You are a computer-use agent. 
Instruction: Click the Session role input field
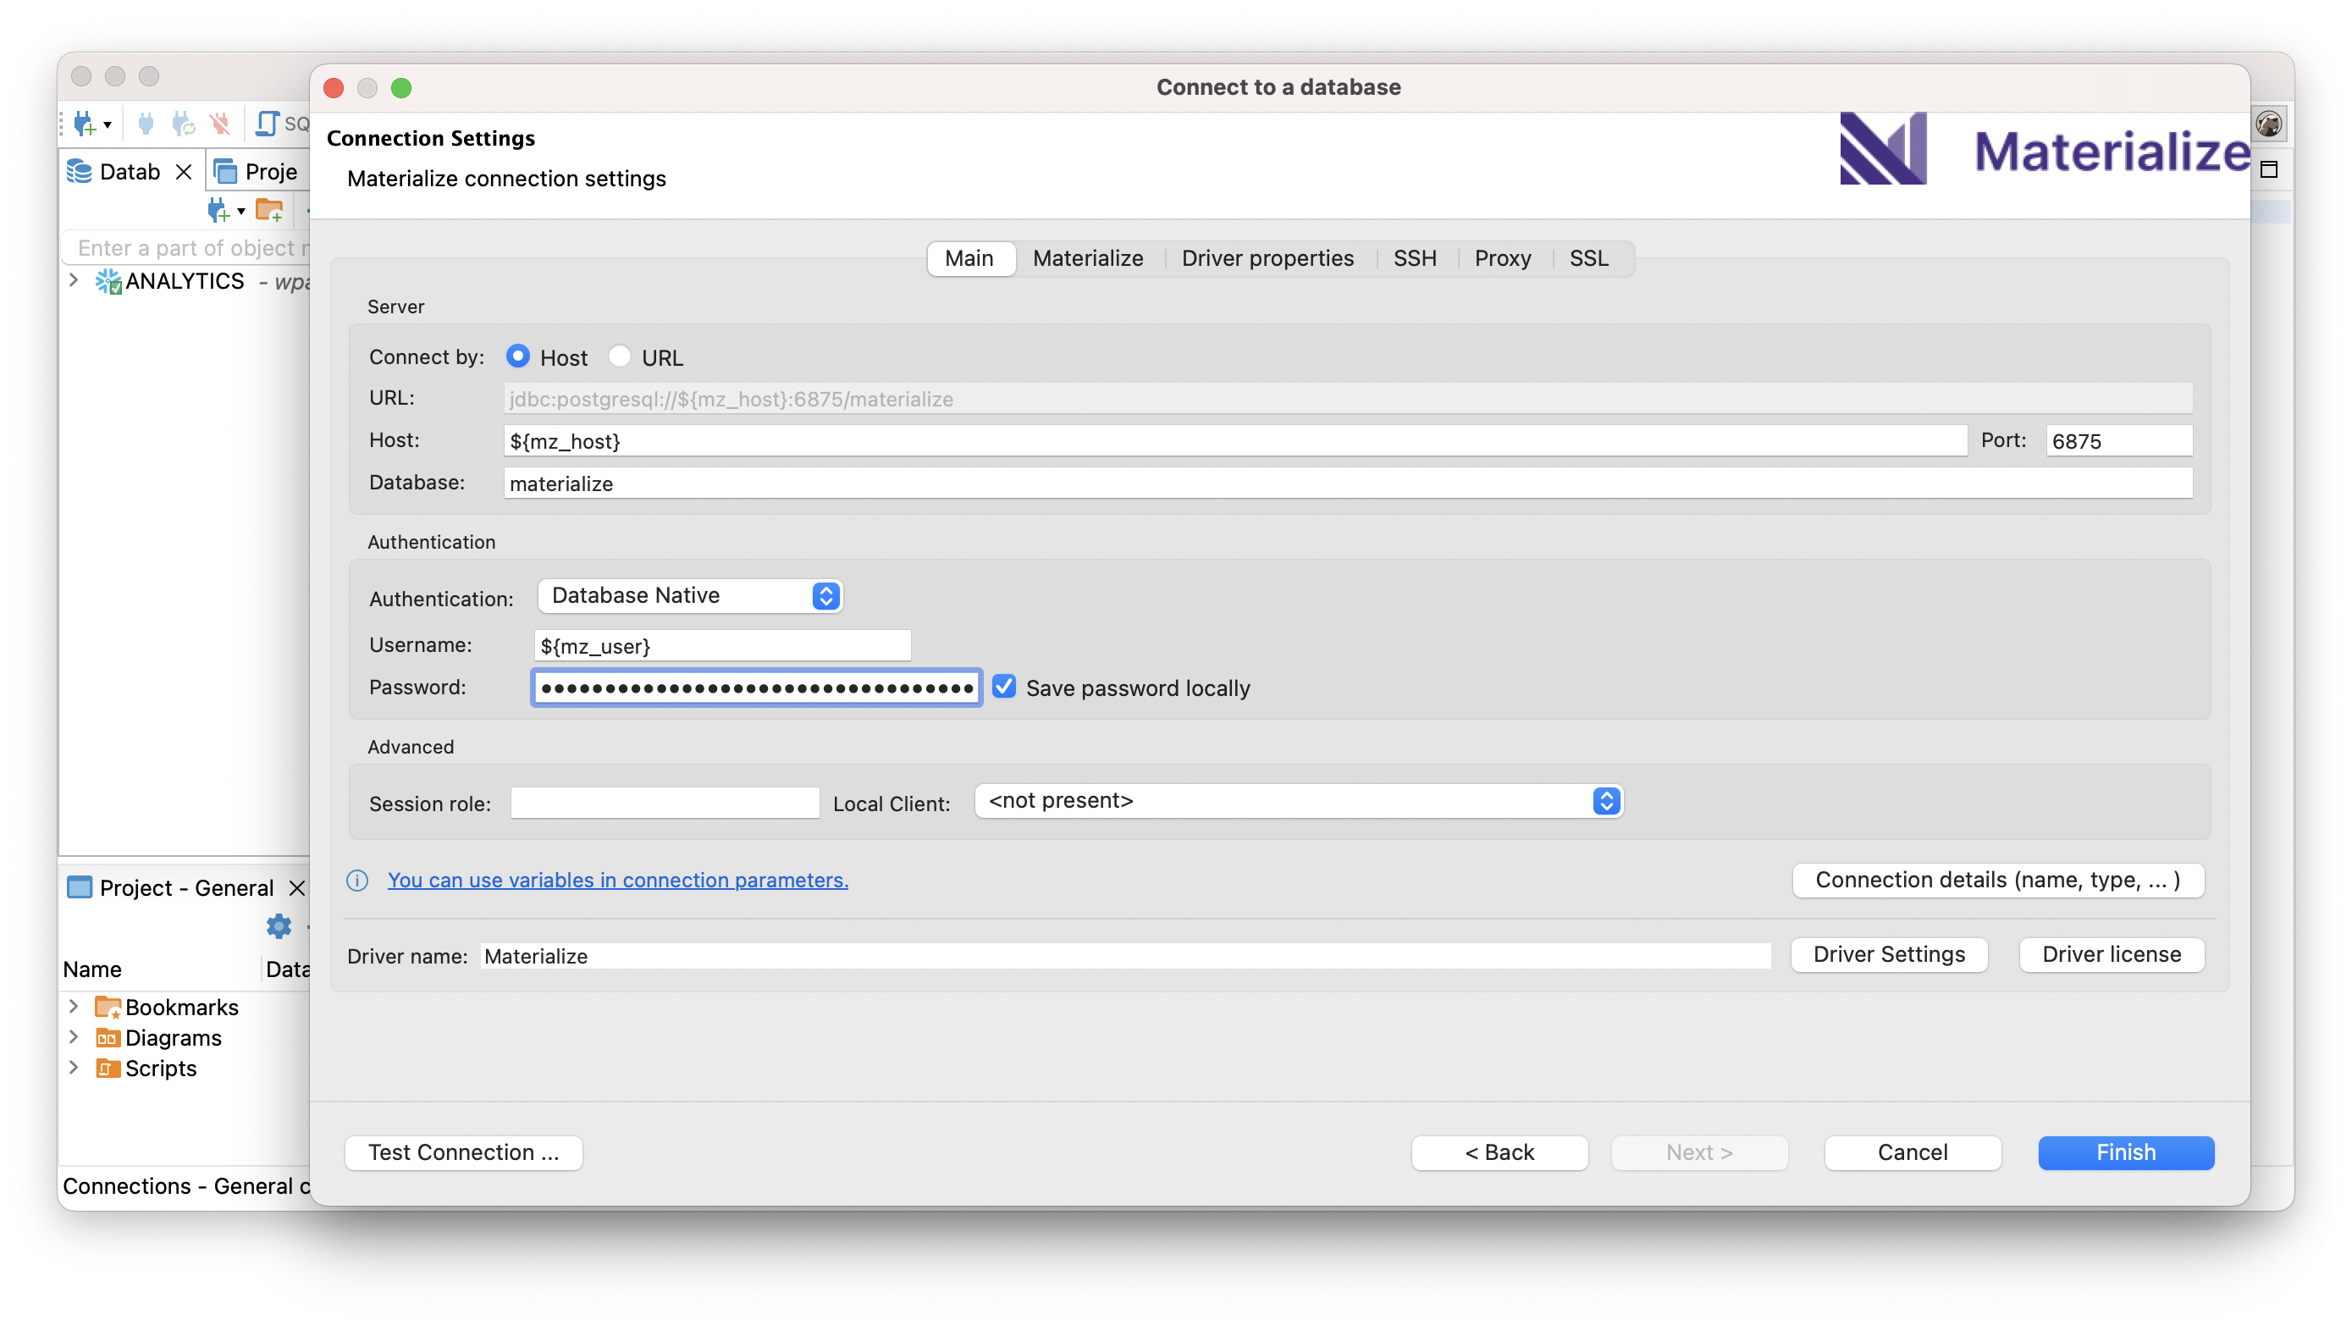point(665,803)
